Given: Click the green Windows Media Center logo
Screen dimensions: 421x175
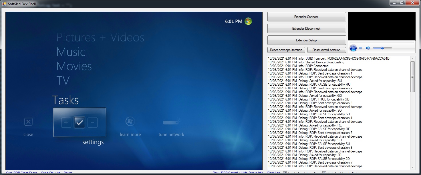Looking at the screenshot, I should coord(248,21).
